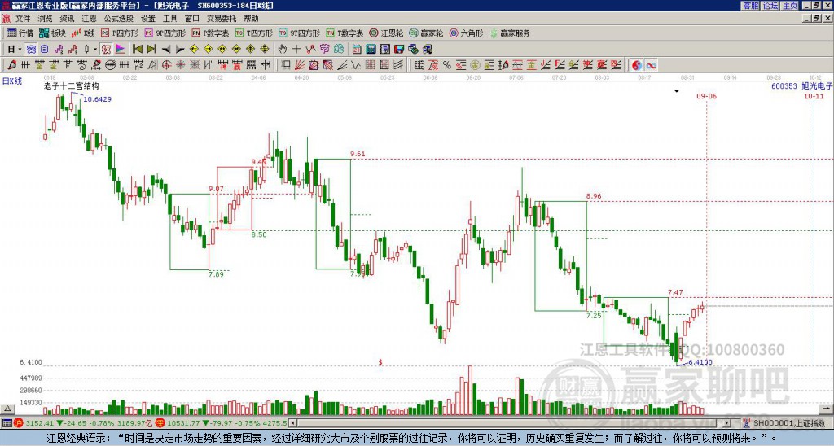This screenshot has height=446, width=834.
Task: Click the truck icon in toolbar
Action: 427,50
